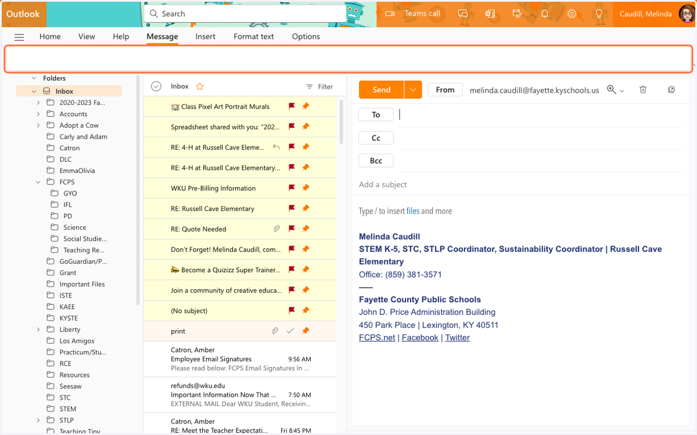This screenshot has height=435, width=697.
Task: Open the Format text tab
Action: [x=254, y=37]
